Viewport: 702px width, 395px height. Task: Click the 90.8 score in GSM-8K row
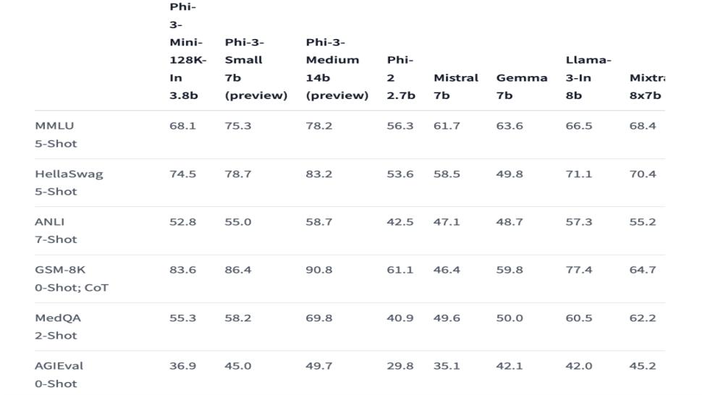(x=319, y=270)
